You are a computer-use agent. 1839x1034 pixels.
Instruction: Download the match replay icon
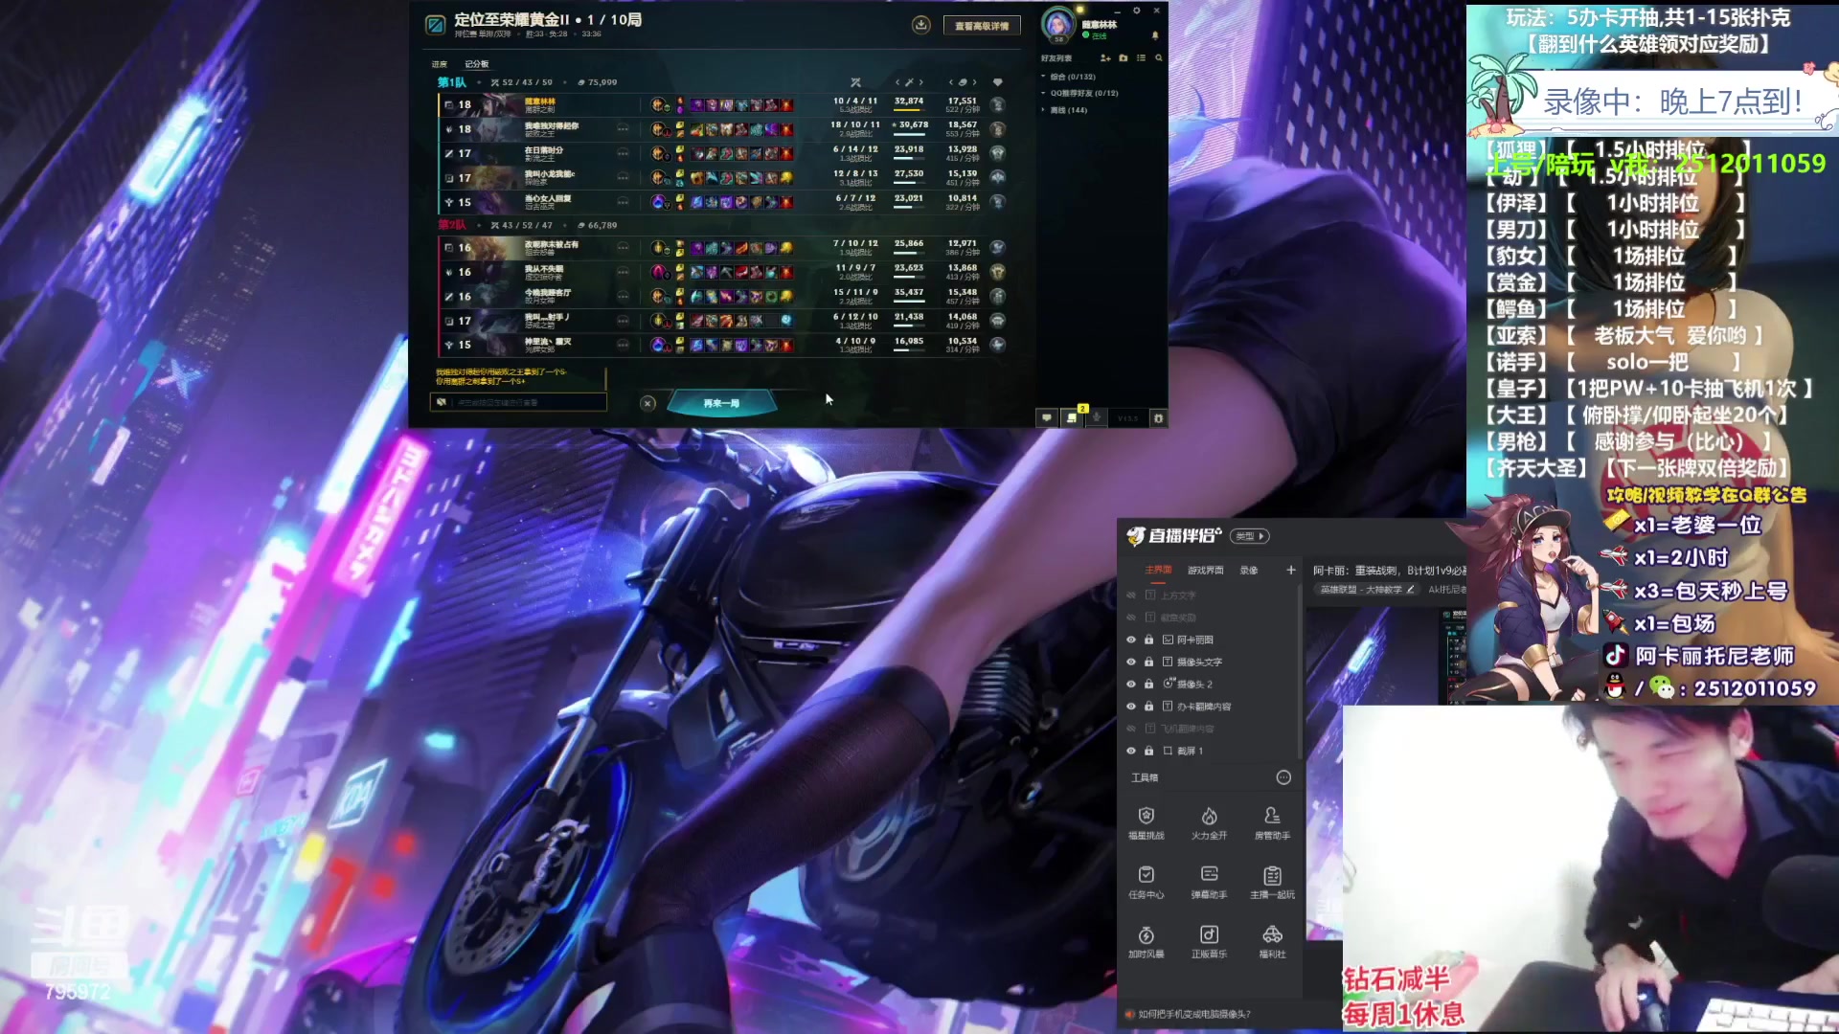[x=920, y=25]
